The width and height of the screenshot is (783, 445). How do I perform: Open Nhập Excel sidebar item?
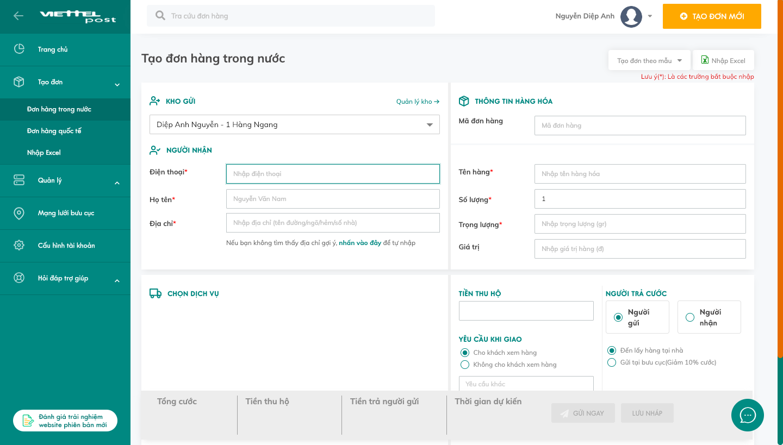click(65, 153)
